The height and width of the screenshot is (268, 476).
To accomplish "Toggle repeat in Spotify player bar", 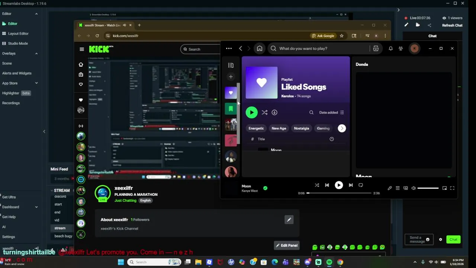I will (361, 185).
